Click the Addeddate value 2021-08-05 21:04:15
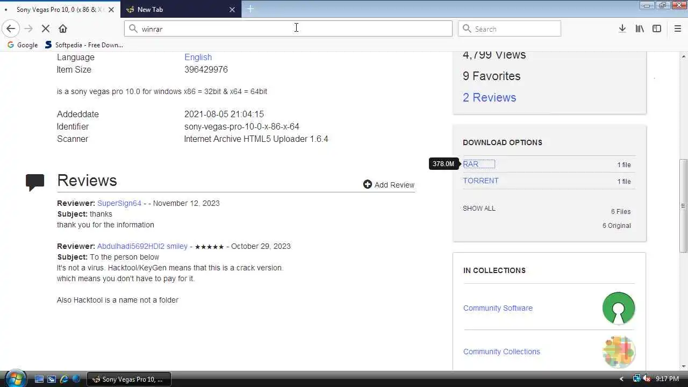This screenshot has width=688, height=387. pos(224,114)
